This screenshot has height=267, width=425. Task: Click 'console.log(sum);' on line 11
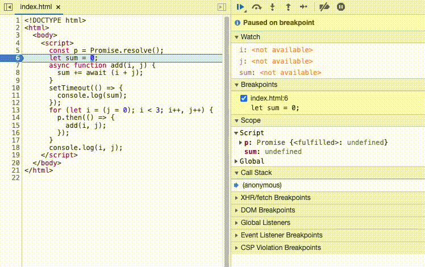92,95
